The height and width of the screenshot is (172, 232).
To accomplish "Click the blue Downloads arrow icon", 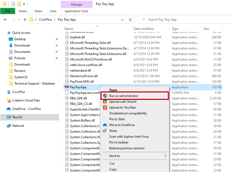I will [11, 45].
